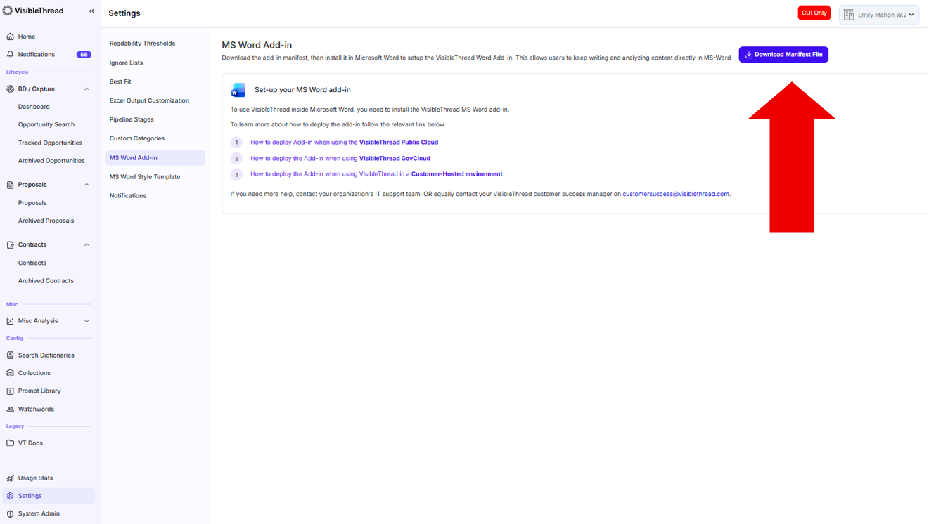The height and width of the screenshot is (524, 929).
Task: Click the Notifications bell icon in sidebar
Action: [x=10, y=54]
